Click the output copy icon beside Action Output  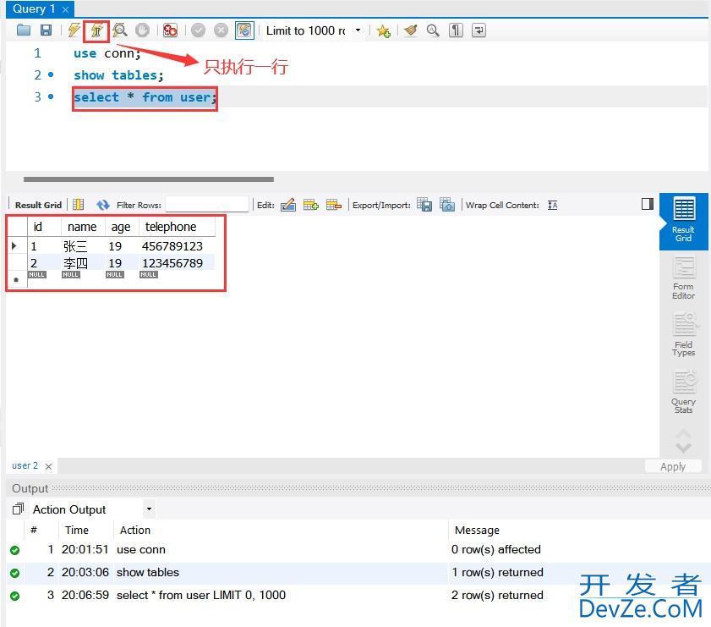[x=18, y=509]
